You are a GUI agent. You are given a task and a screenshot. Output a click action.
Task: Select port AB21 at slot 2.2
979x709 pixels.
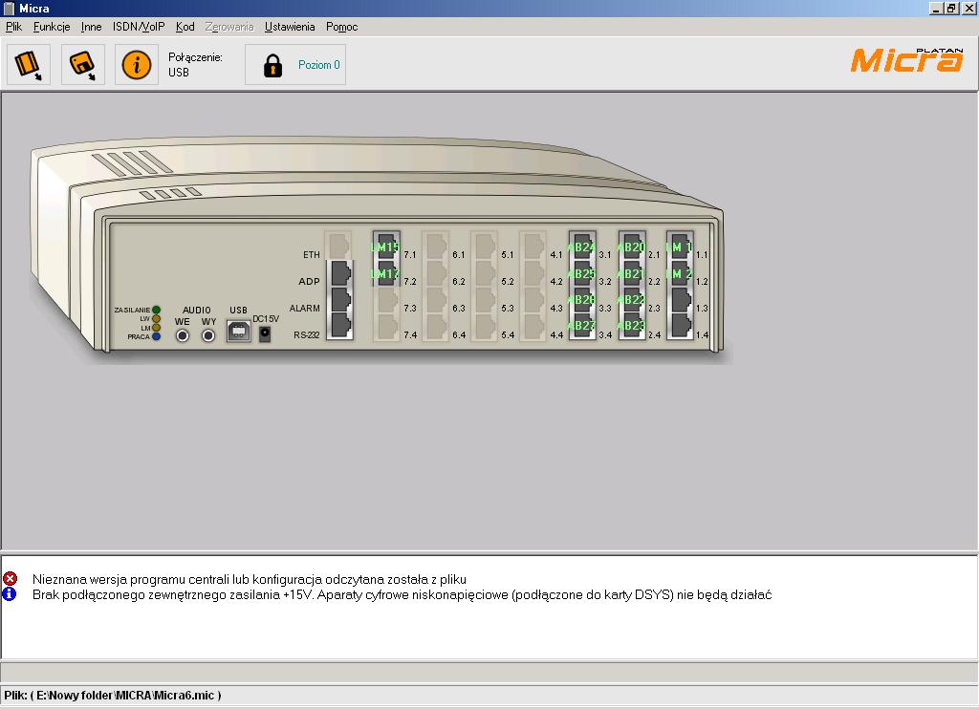631,272
